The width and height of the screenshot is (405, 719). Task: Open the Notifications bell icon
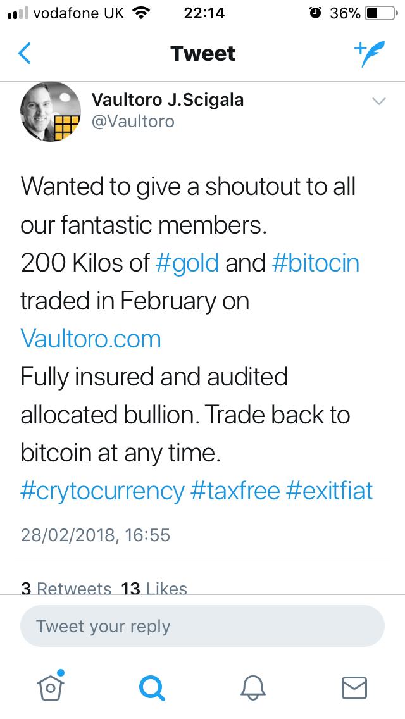point(253,687)
